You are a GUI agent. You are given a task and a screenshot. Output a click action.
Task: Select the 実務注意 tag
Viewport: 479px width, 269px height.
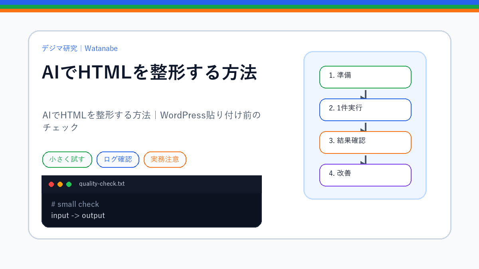(x=165, y=159)
